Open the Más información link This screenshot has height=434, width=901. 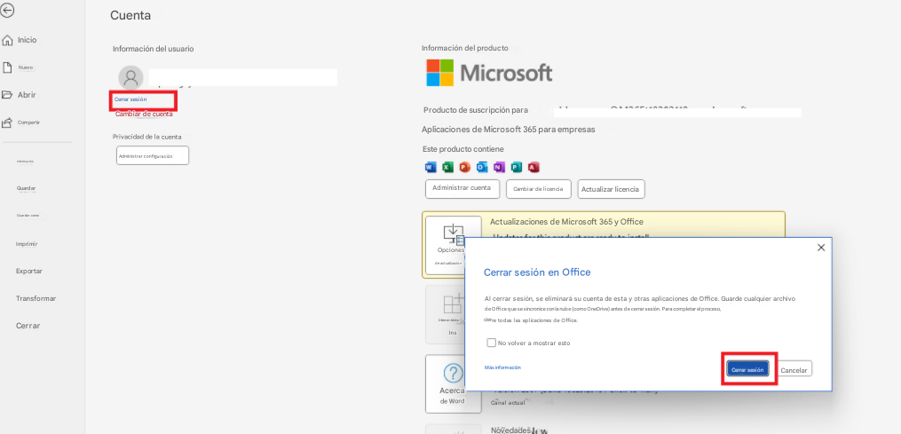point(502,367)
